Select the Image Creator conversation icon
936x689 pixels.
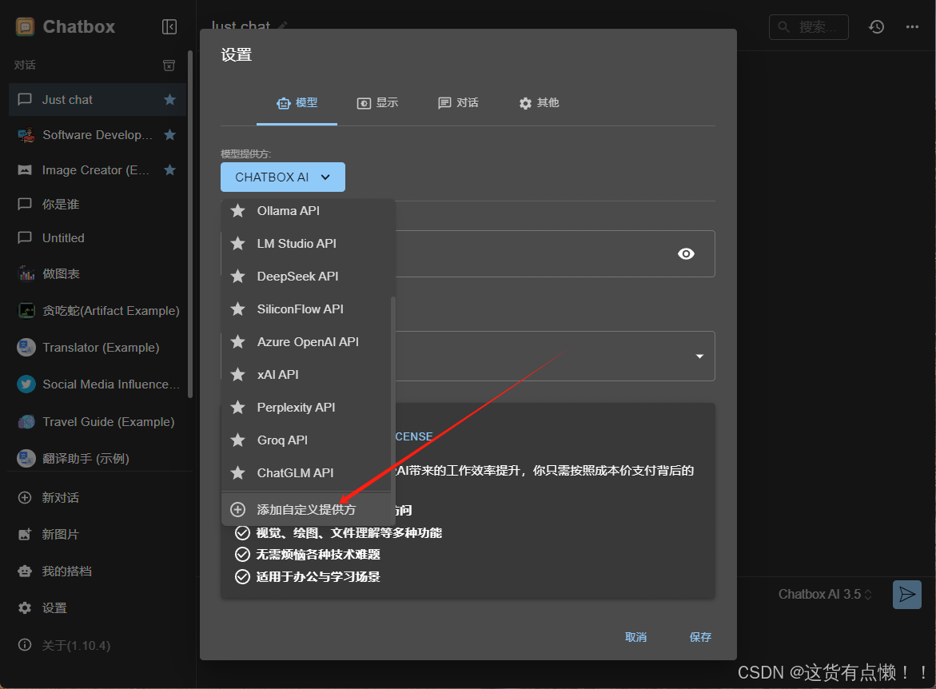25,170
